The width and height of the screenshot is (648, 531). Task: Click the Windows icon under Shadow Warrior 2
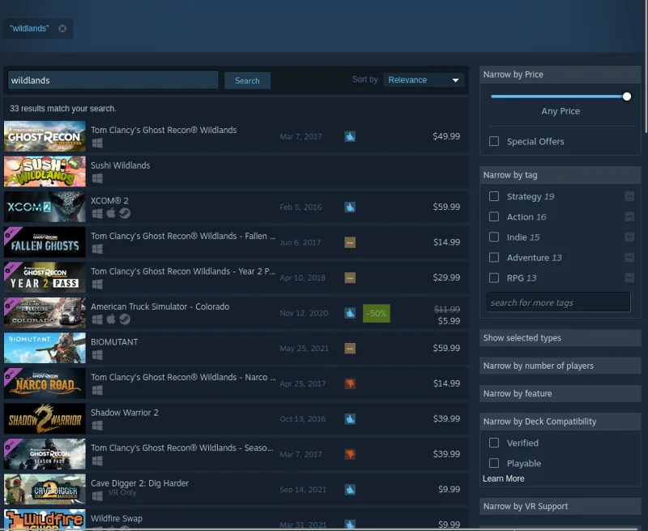(97, 426)
